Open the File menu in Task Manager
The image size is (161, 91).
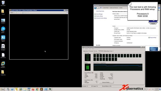coord(83,49)
